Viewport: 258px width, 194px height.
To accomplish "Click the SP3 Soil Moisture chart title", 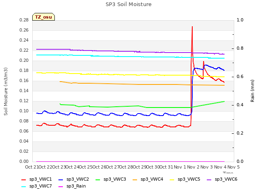I will (129, 4).
